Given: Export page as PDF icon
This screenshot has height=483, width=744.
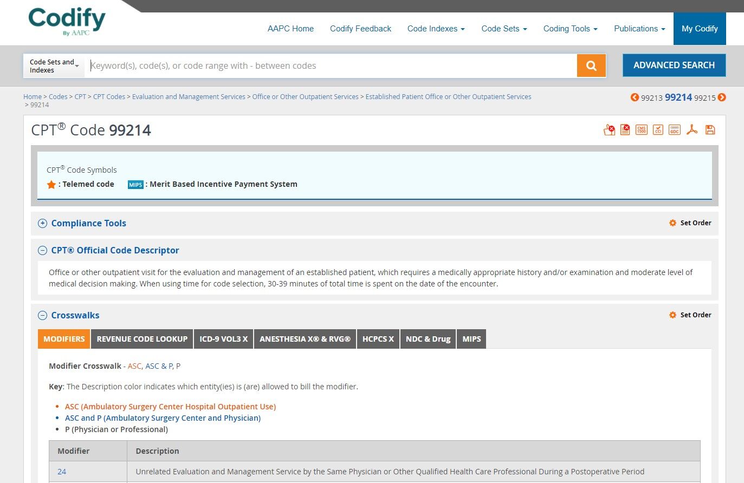Looking at the screenshot, I should tap(692, 130).
